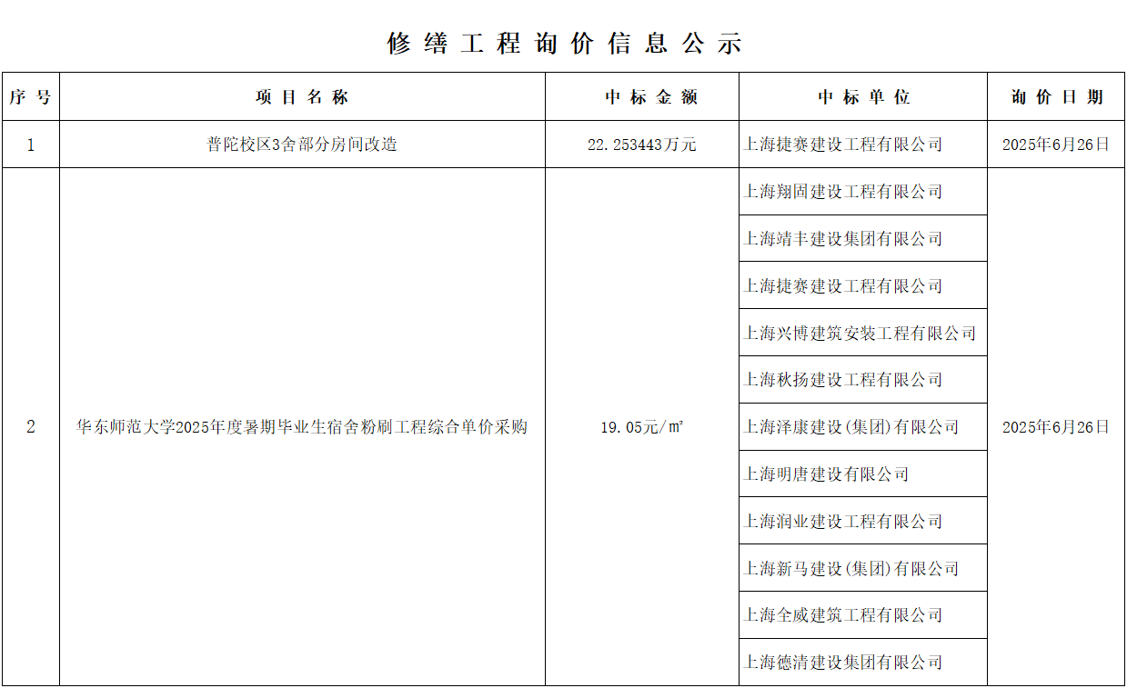Select 上海翔固建设工程有限公司 cell
This screenshot has width=1127, height=688.
pos(863,191)
